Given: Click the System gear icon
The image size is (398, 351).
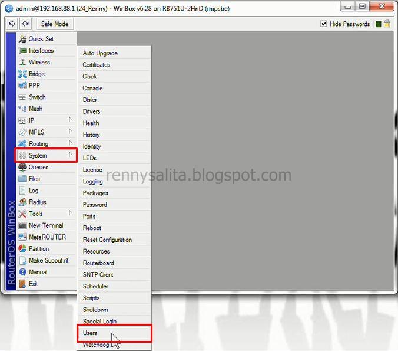Looking at the screenshot, I should tap(22, 155).
